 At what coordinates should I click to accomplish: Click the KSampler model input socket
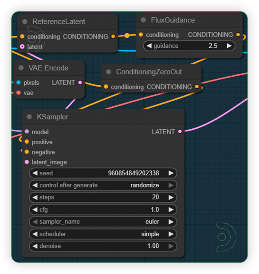point(27,131)
